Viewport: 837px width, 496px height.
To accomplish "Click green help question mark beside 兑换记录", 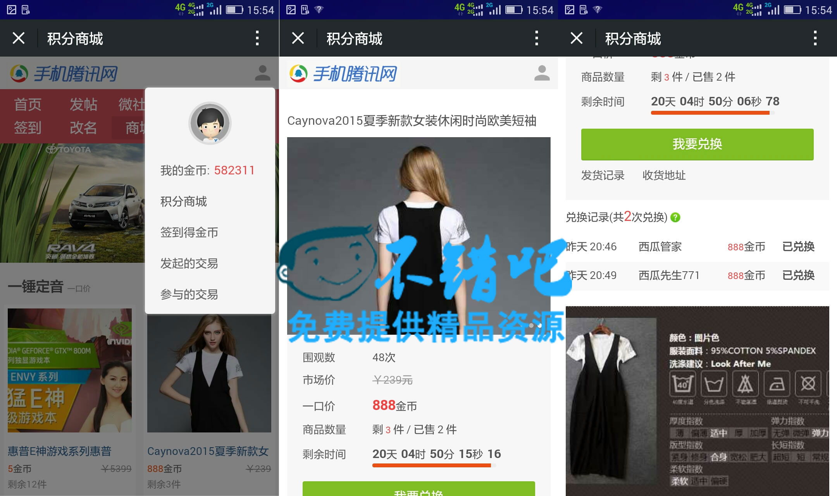I will [x=675, y=217].
